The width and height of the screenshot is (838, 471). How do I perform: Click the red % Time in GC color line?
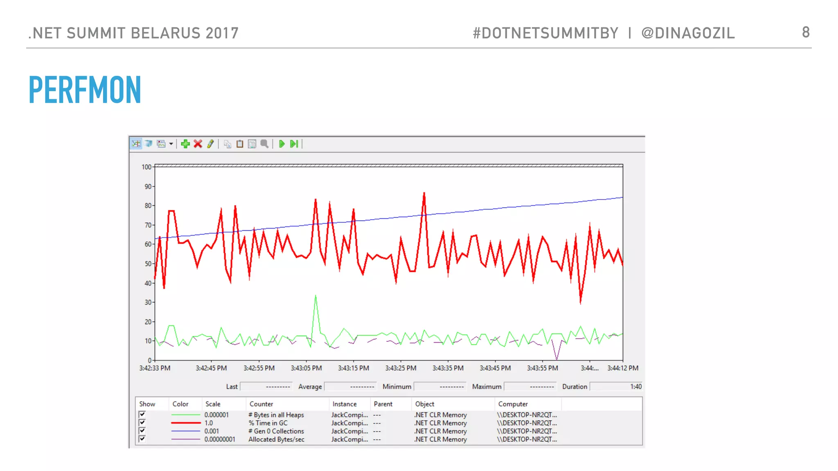186,423
